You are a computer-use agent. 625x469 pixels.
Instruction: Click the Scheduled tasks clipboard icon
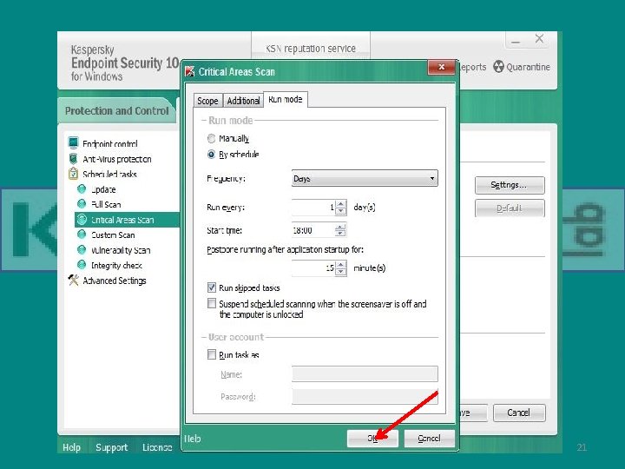(x=73, y=174)
